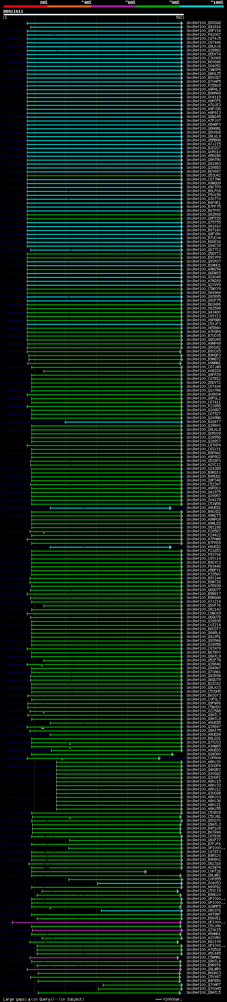Screen dimensions: 227x1002
Task: Select hit UniRef100_Q41616
Action: coord(203,27)
